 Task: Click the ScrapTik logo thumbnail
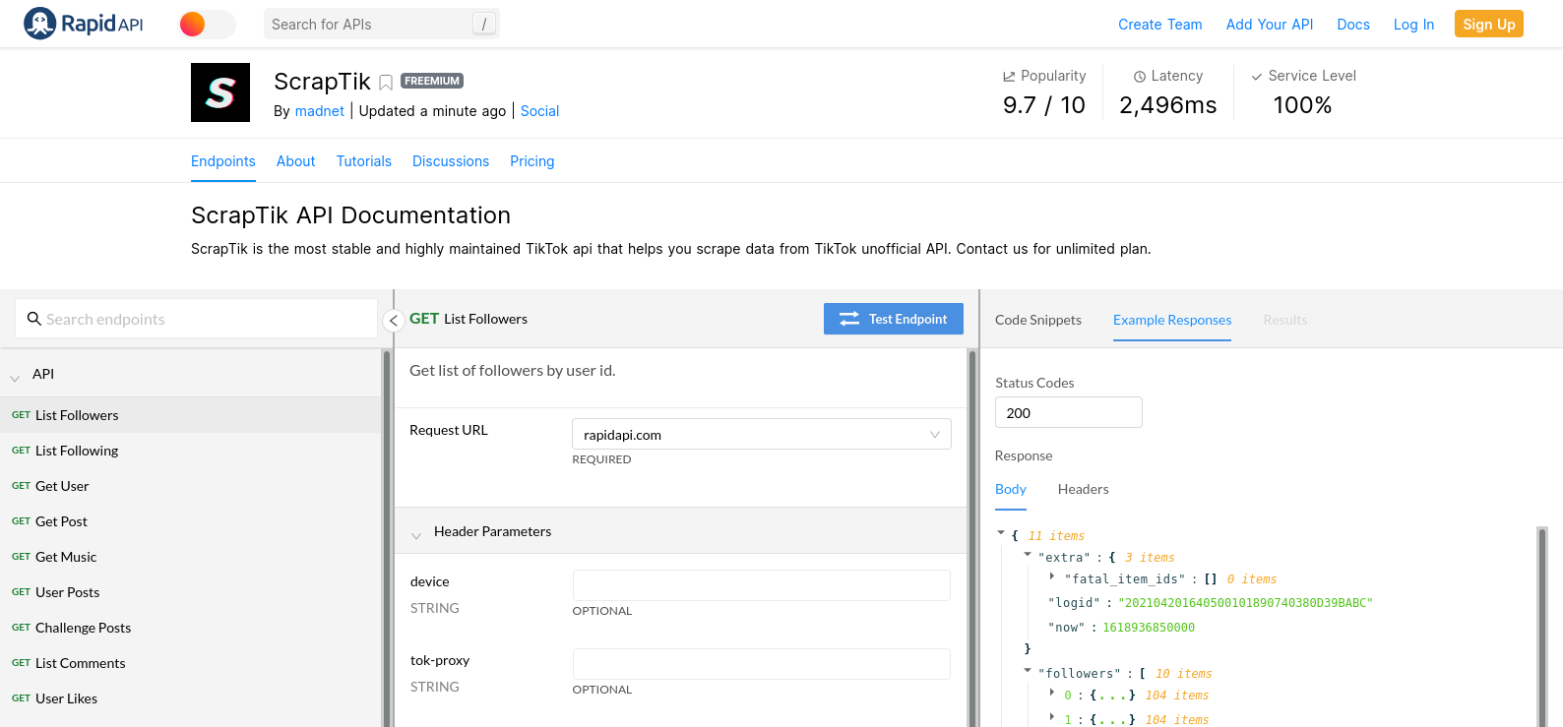[x=220, y=92]
